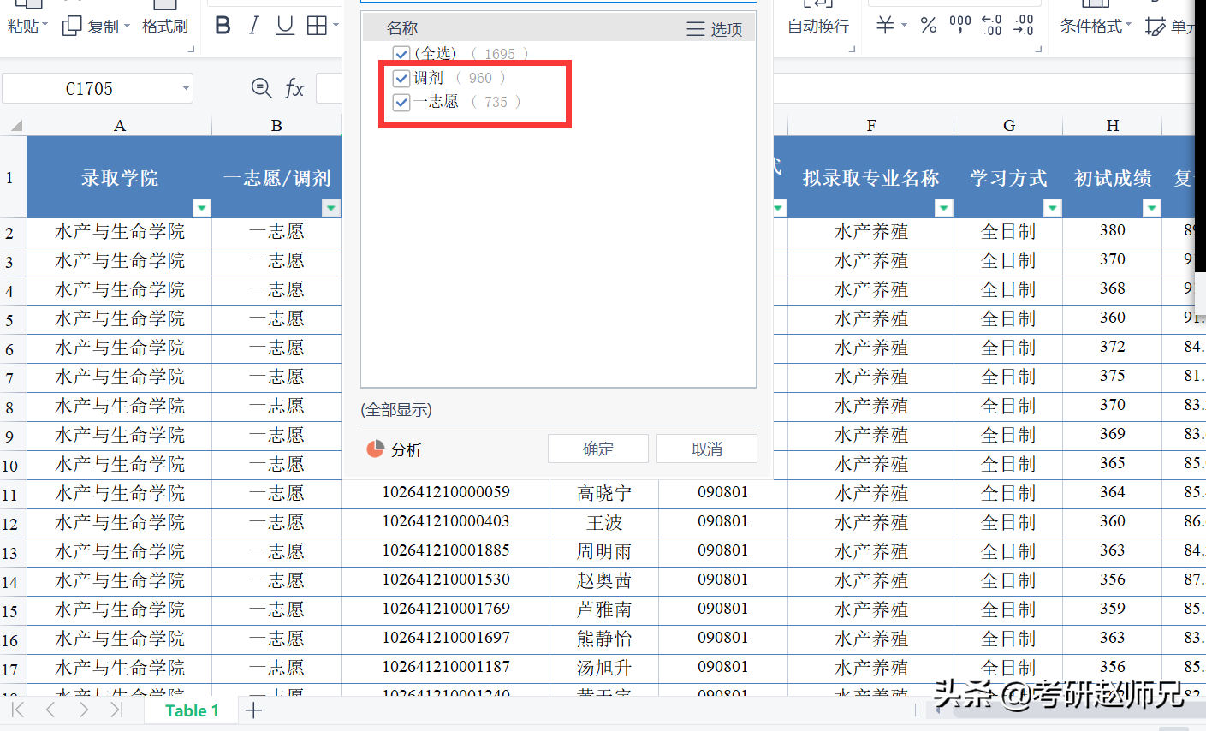Image resolution: width=1206 pixels, height=731 pixels.
Task: Uncheck the 一志愿 (735) filter item
Action: 401,102
